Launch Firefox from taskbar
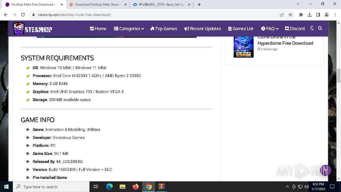The image size is (341, 192). point(136,187)
